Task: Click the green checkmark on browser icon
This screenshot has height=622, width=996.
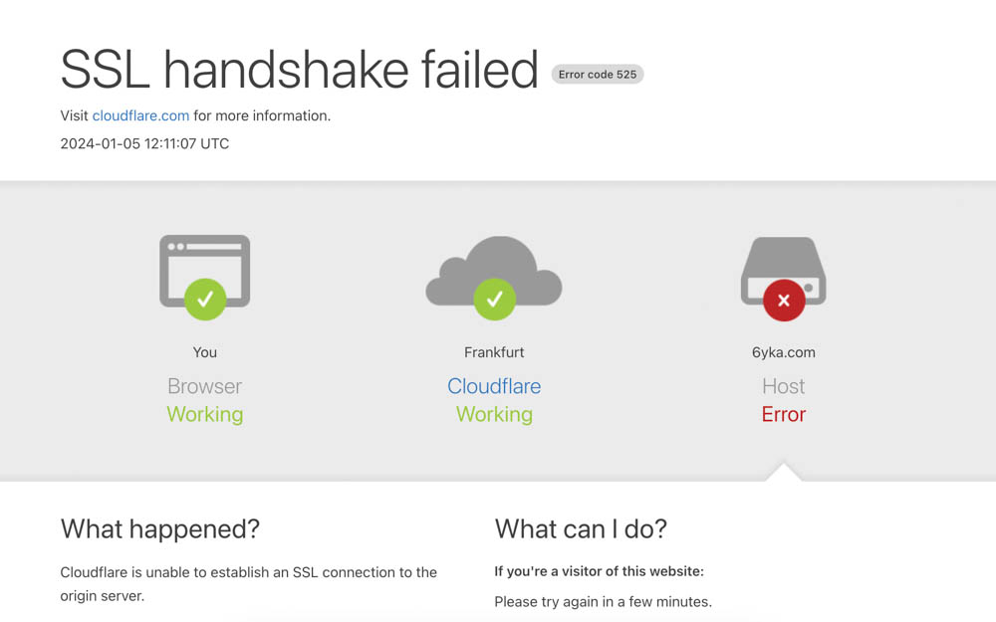Action: pyautogui.click(x=205, y=299)
